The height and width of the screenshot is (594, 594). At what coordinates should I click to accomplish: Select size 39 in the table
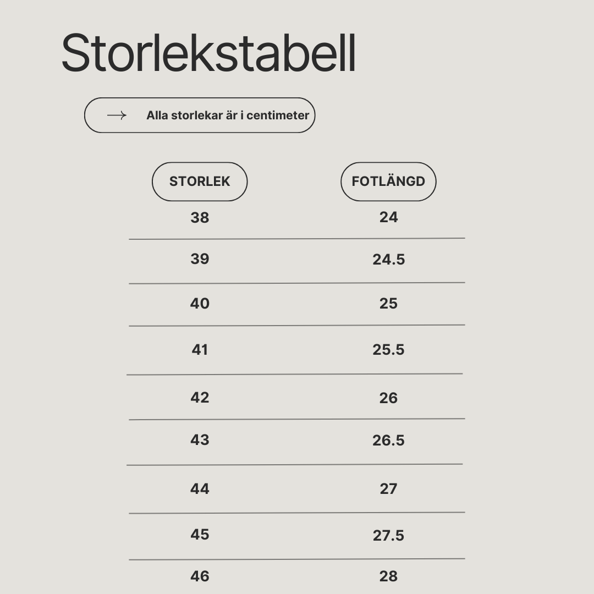[200, 259]
